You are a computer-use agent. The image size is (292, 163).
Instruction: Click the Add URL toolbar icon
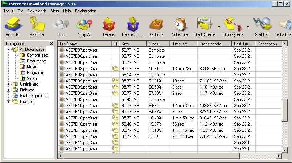point(13,25)
